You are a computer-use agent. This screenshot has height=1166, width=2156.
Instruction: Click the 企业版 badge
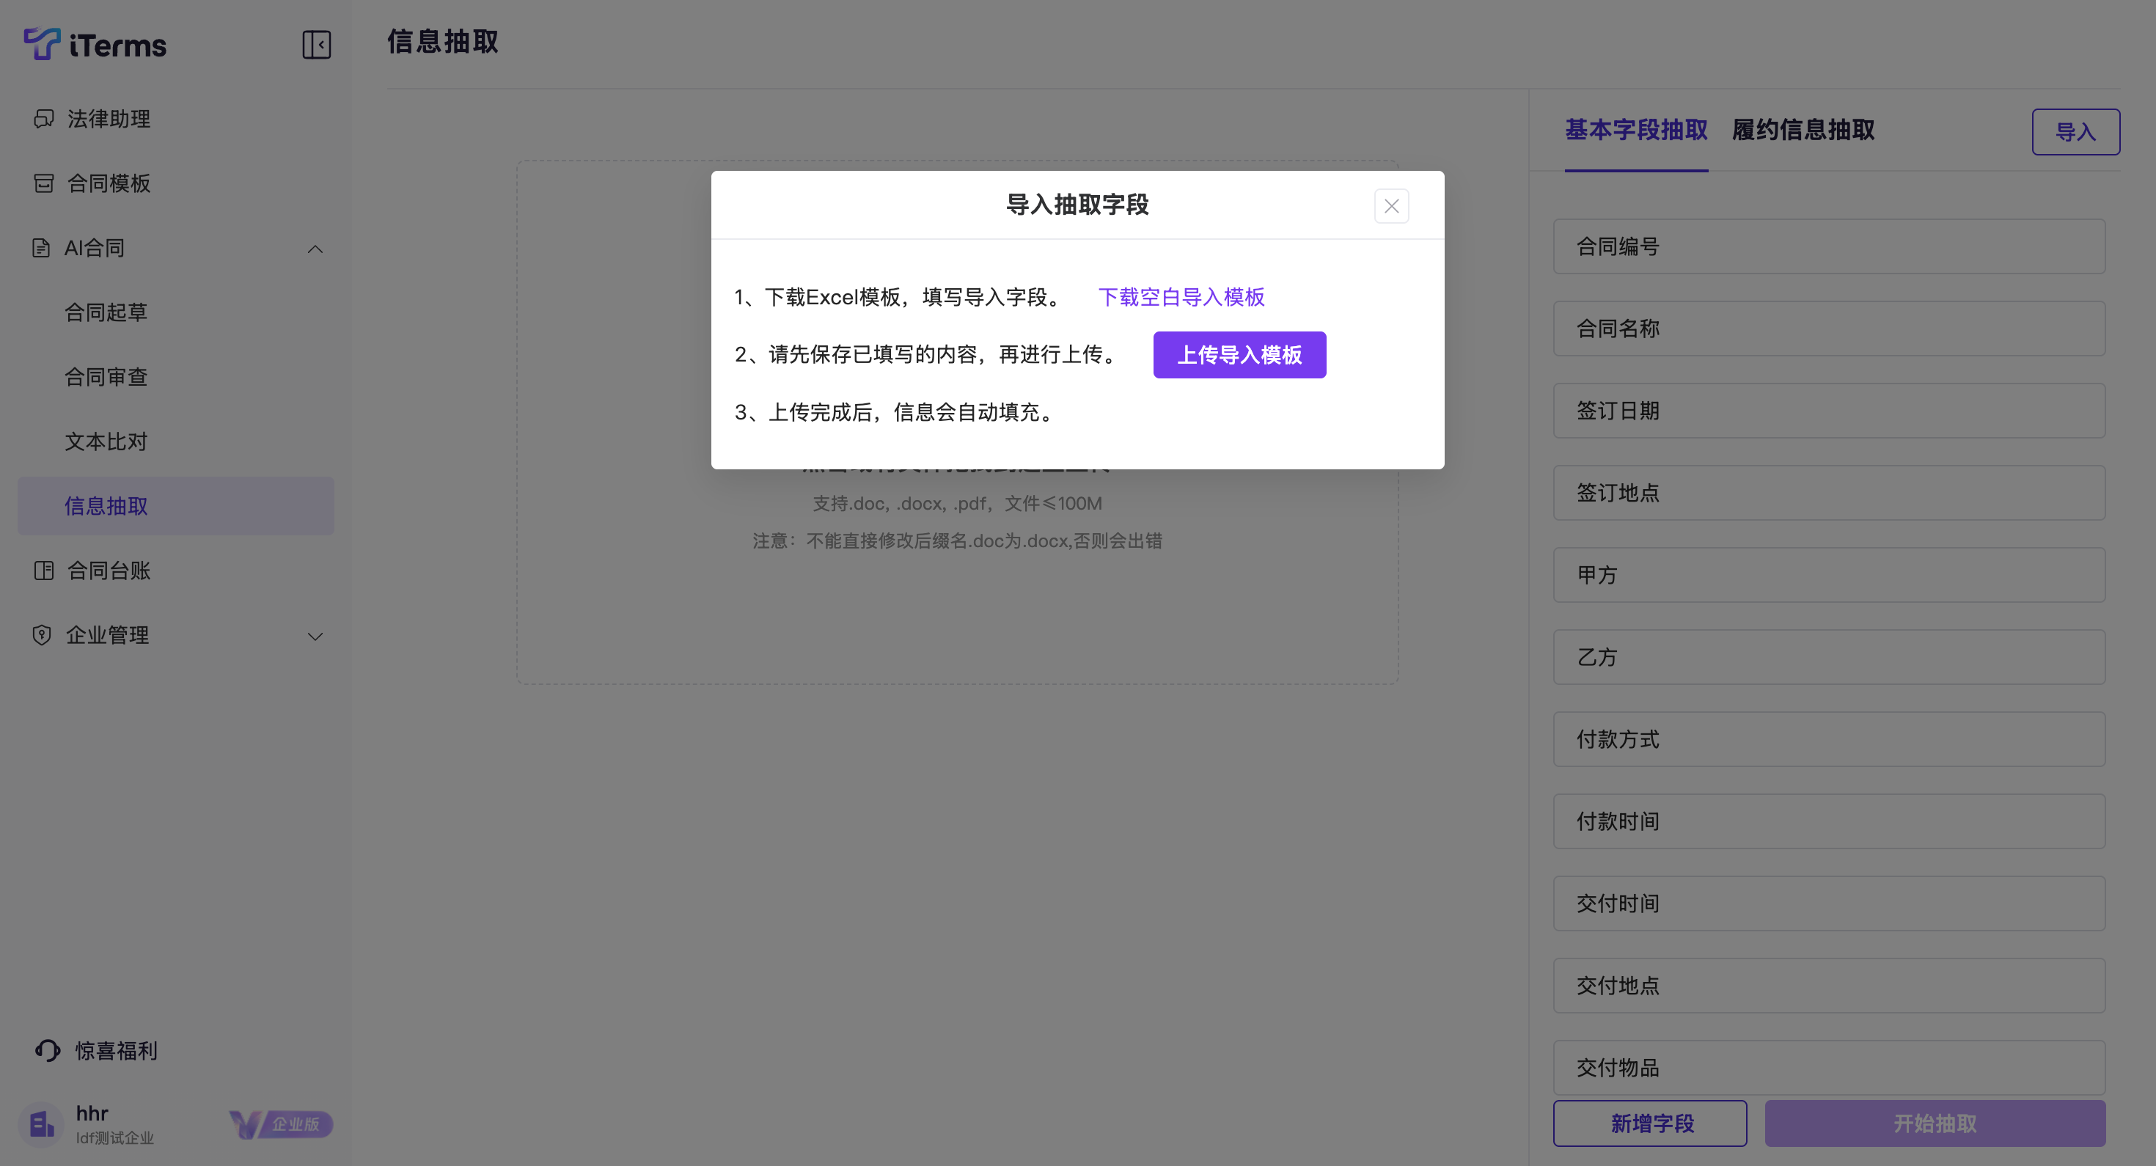(x=282, y=1124)
